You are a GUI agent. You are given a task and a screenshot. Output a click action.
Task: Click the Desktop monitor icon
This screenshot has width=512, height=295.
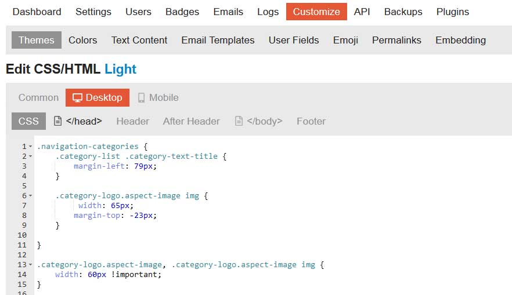coord(77,98)
